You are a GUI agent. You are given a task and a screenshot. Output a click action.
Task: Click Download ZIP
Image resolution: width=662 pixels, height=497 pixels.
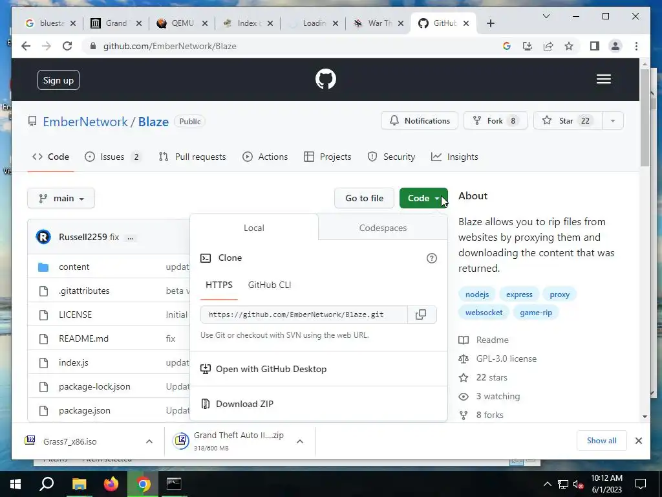244,404
